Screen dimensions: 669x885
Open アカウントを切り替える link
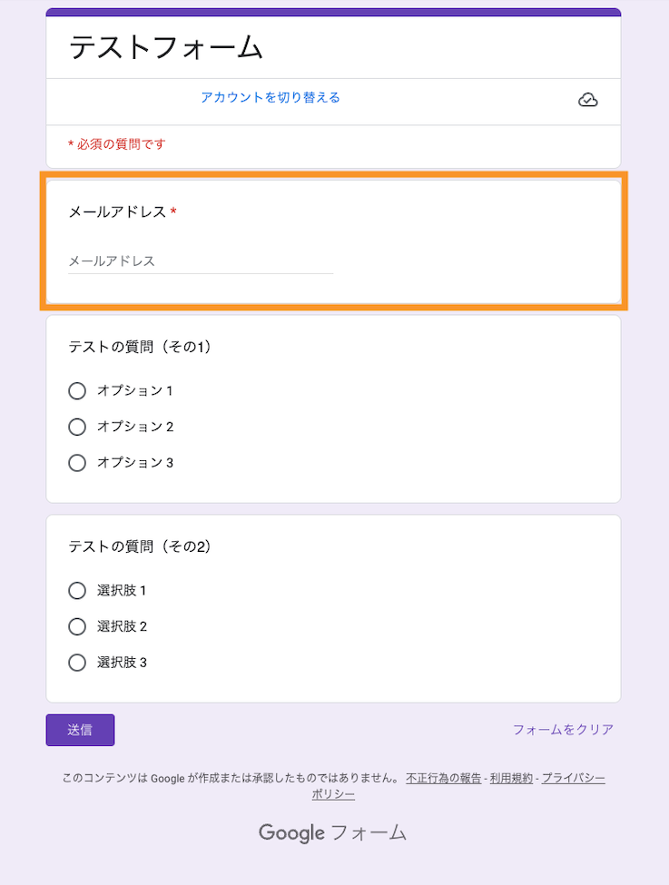(x=271, y=98)
